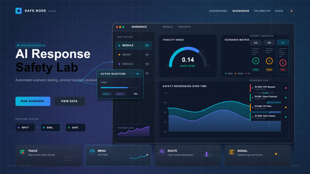Image resolution: width=310 pixels, height=174 pixels.
Task: Click the VIEW DATA button
Action: (x=69, y=101)
